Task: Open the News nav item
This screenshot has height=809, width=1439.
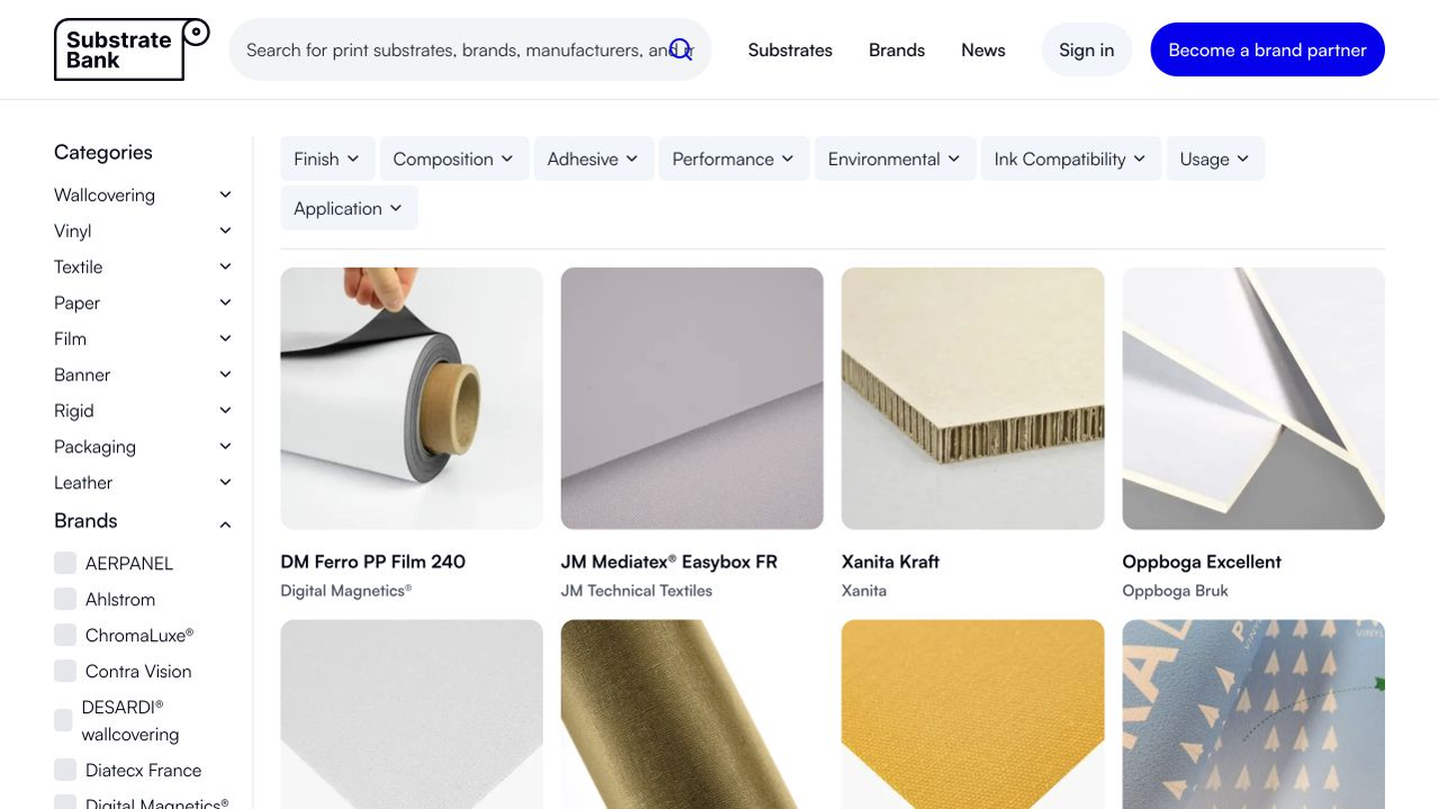Action: (983, 50)
